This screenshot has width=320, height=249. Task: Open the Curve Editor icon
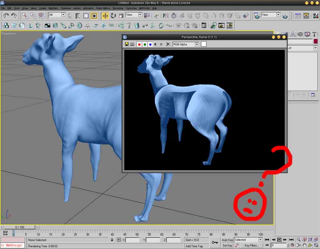(x=298, y=16)
